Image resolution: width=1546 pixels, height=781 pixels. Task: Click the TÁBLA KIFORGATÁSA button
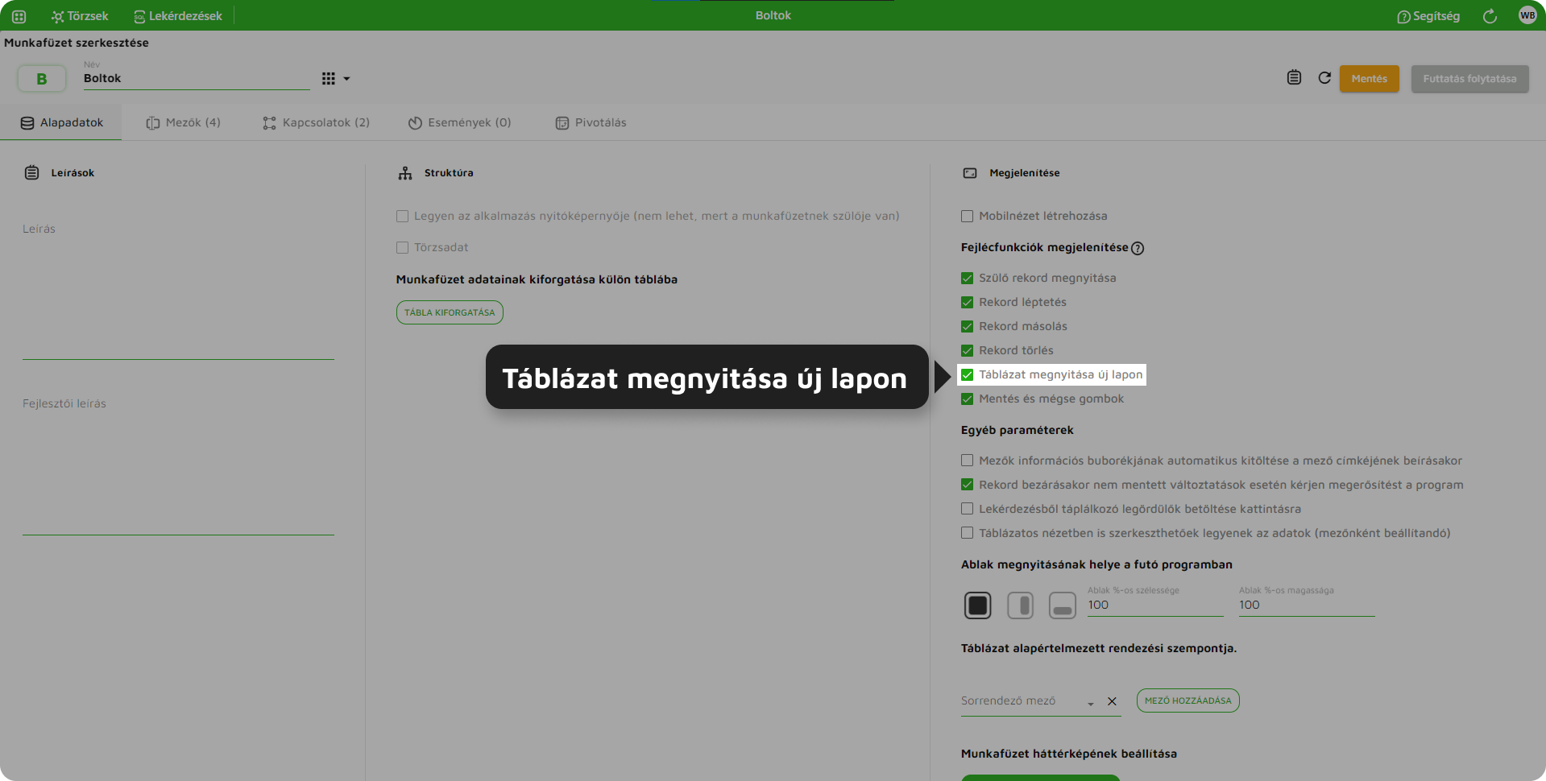click(x=450, y=312)
